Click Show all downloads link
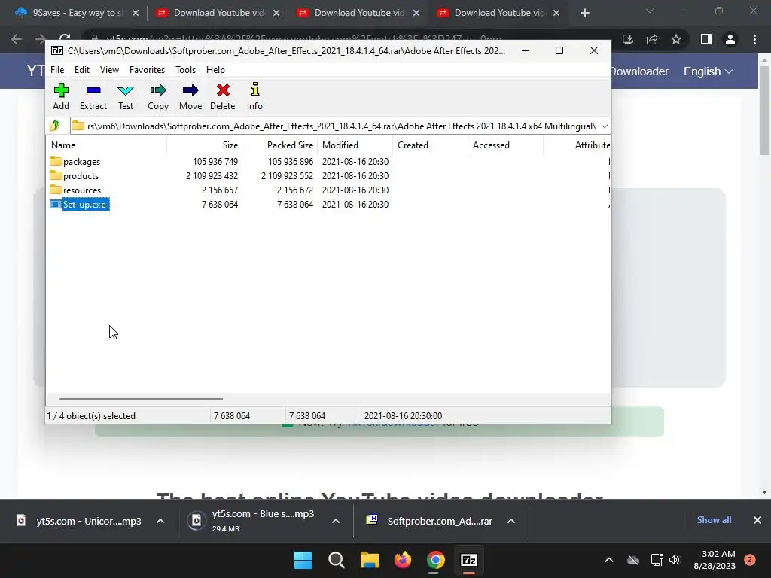 pos(714,520)
